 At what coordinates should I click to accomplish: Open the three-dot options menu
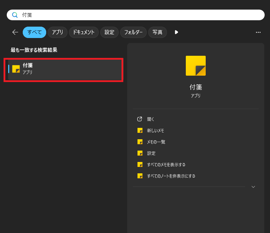(x=258, y=32)
